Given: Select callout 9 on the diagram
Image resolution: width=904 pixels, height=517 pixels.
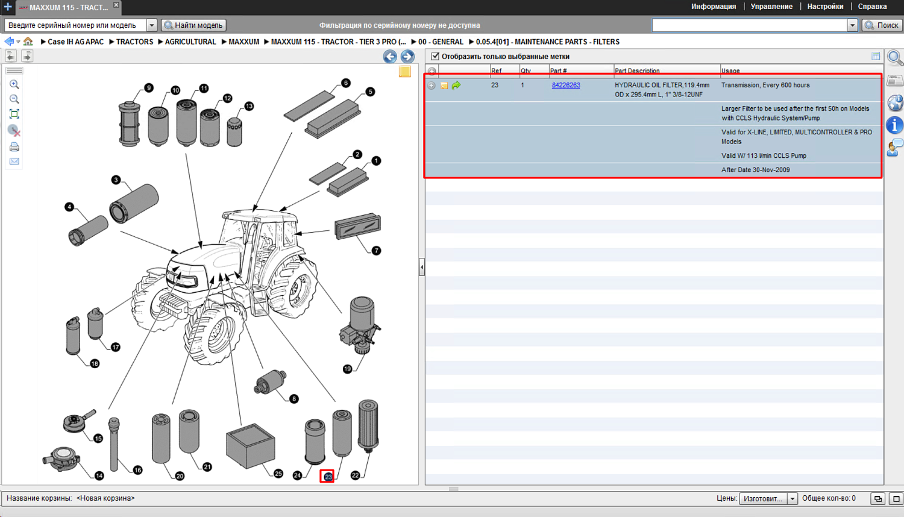Looking at the screenshot, I should [148, 88].
